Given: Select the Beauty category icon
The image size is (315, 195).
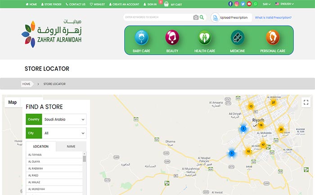Looking at the screenshot, I should coord(172,38).
